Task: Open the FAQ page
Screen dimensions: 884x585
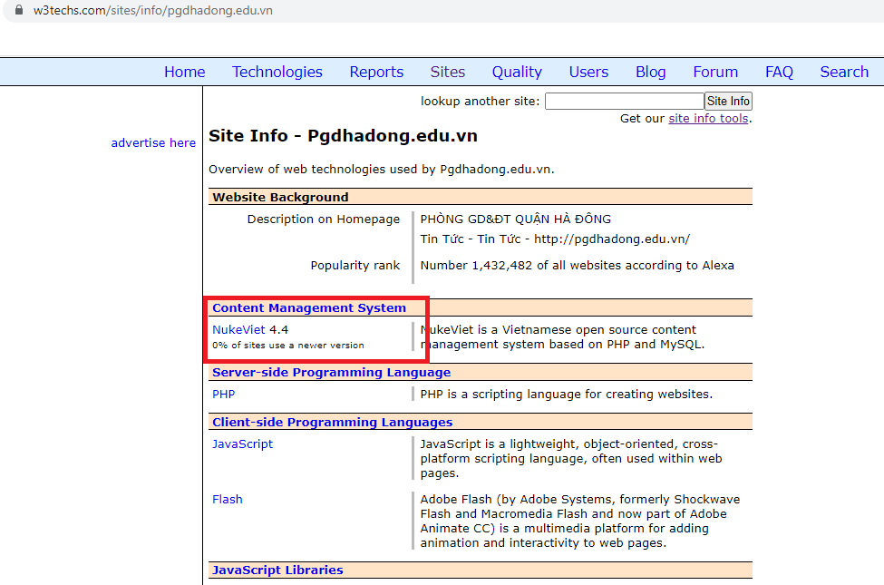Action: (x=779, y=73)
